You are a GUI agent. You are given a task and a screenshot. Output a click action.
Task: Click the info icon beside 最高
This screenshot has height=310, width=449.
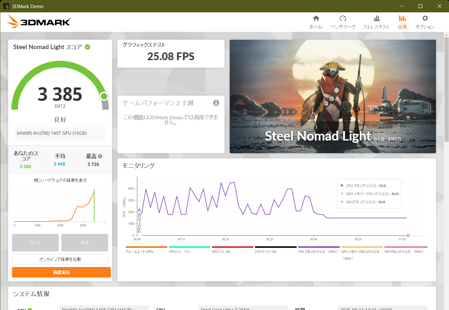pos(100,156)
